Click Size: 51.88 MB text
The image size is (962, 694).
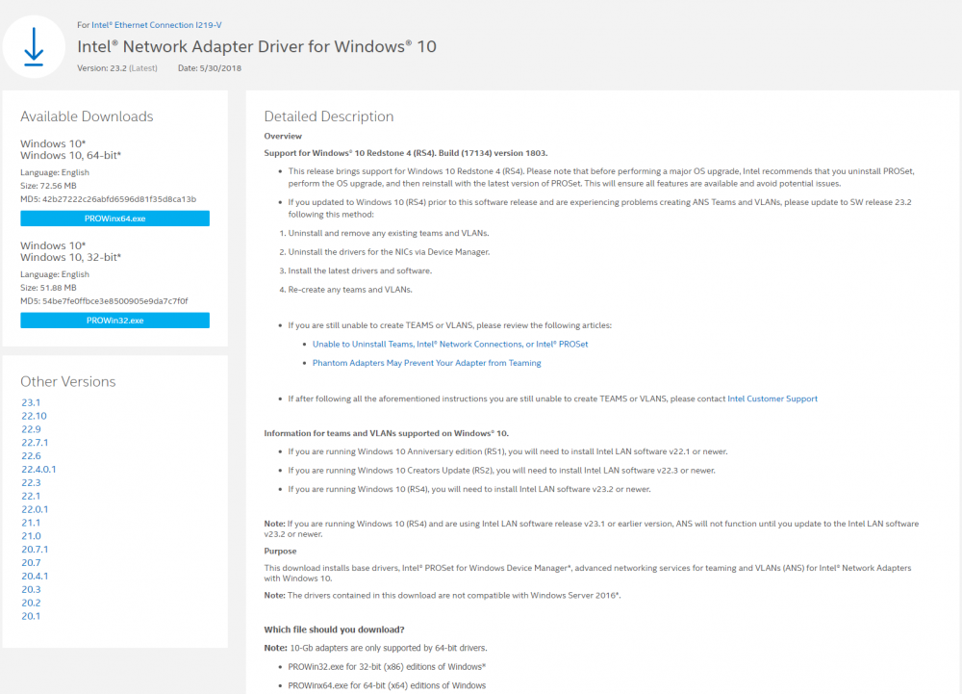(48, 288)
